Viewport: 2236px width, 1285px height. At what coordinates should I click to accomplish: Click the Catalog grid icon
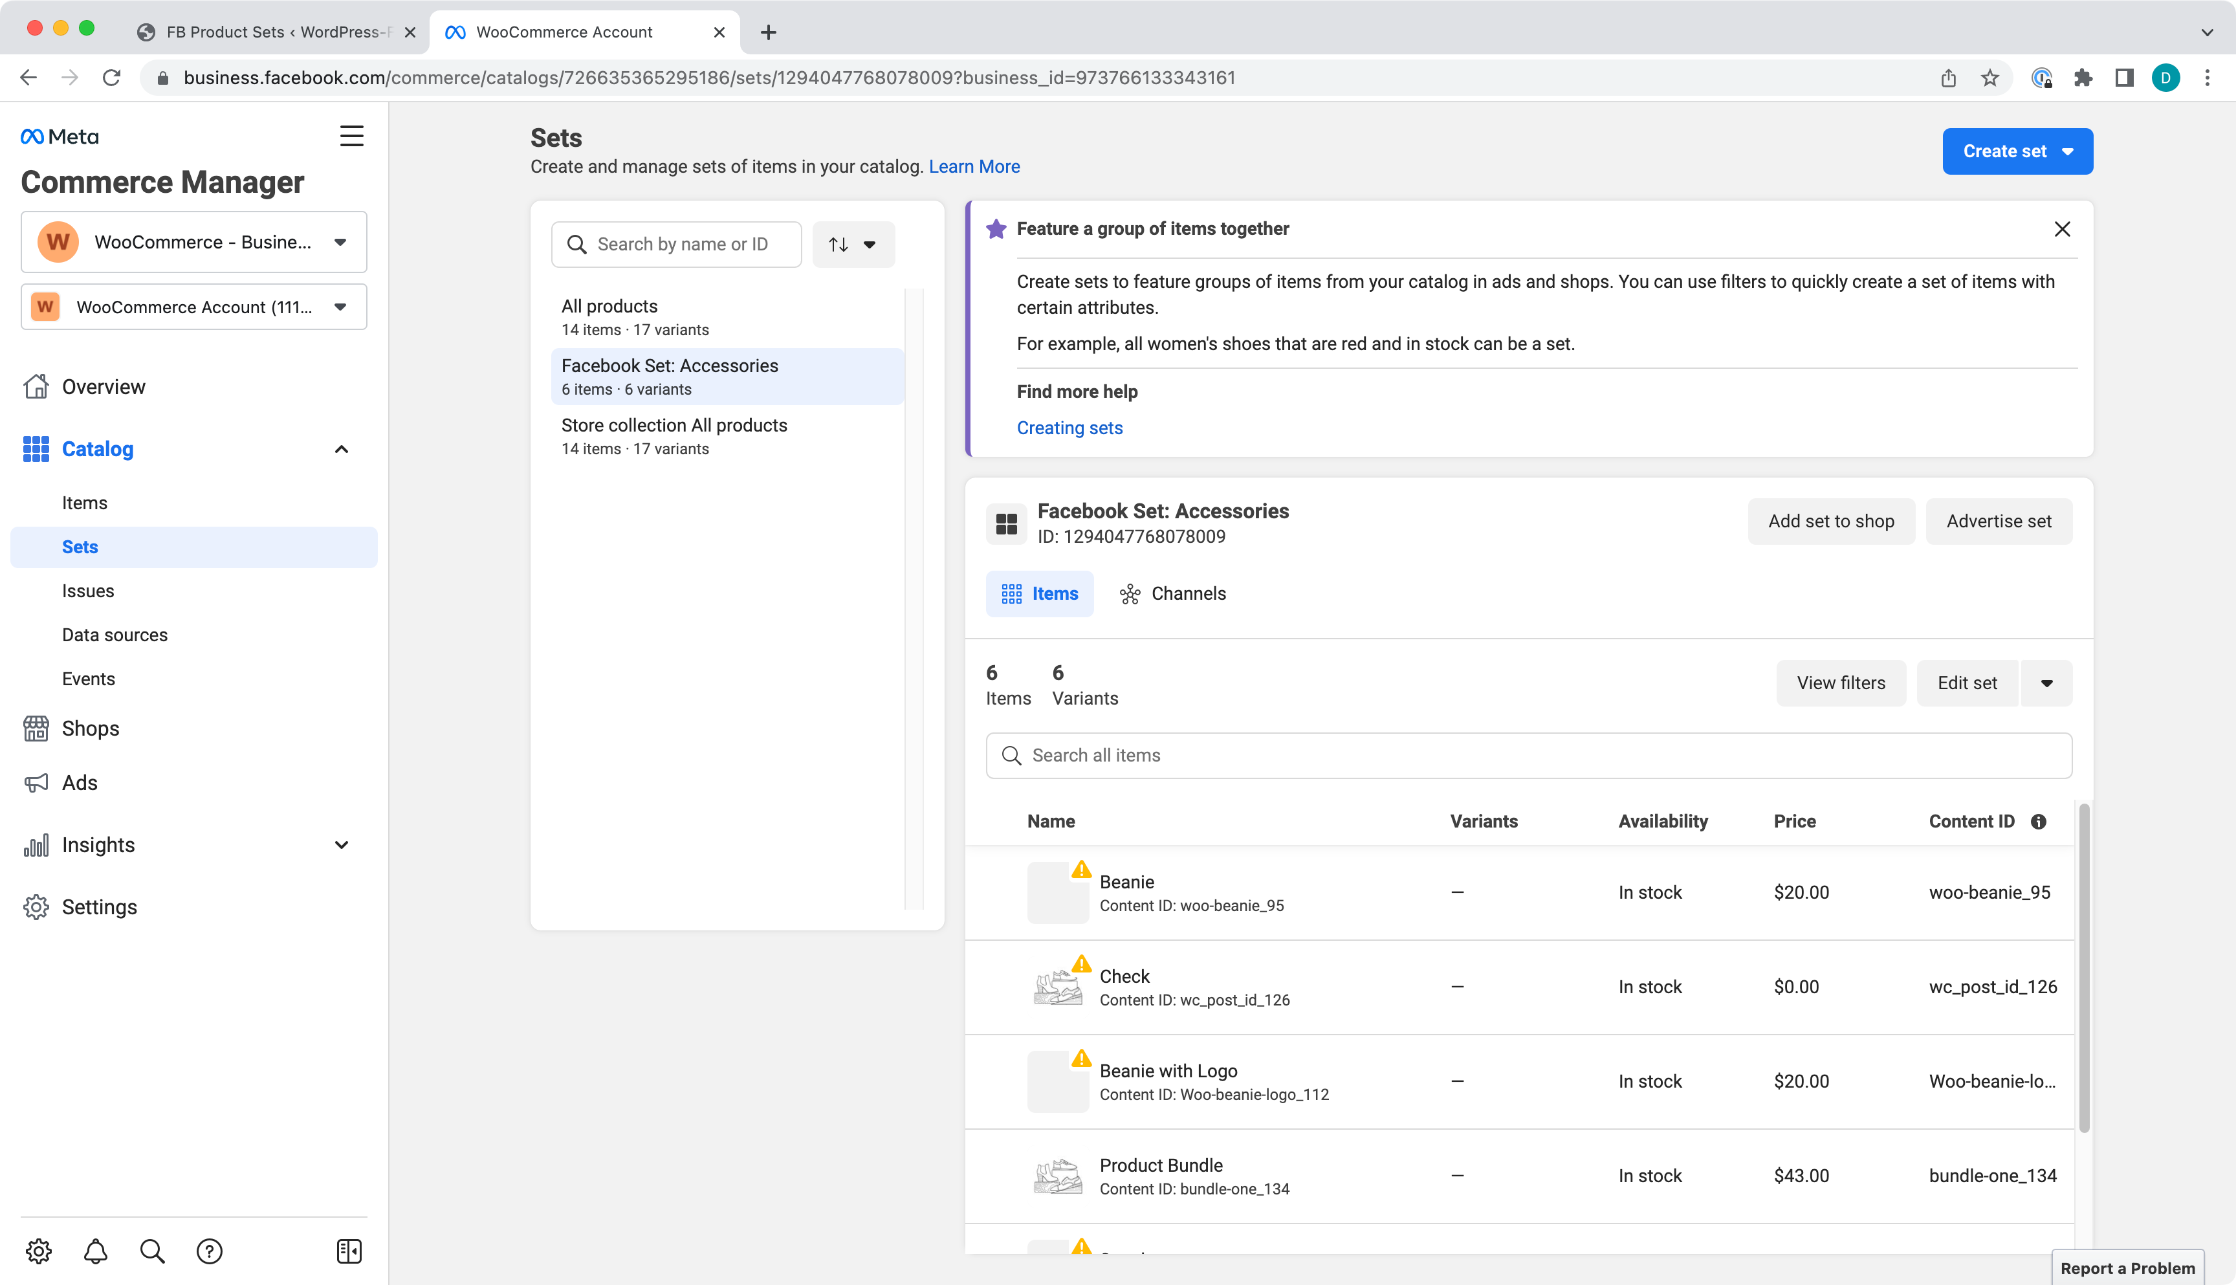pos(36,449)
